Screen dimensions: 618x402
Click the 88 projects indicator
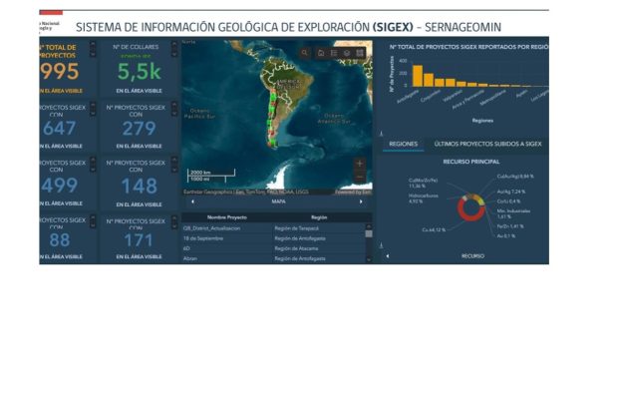60,240
